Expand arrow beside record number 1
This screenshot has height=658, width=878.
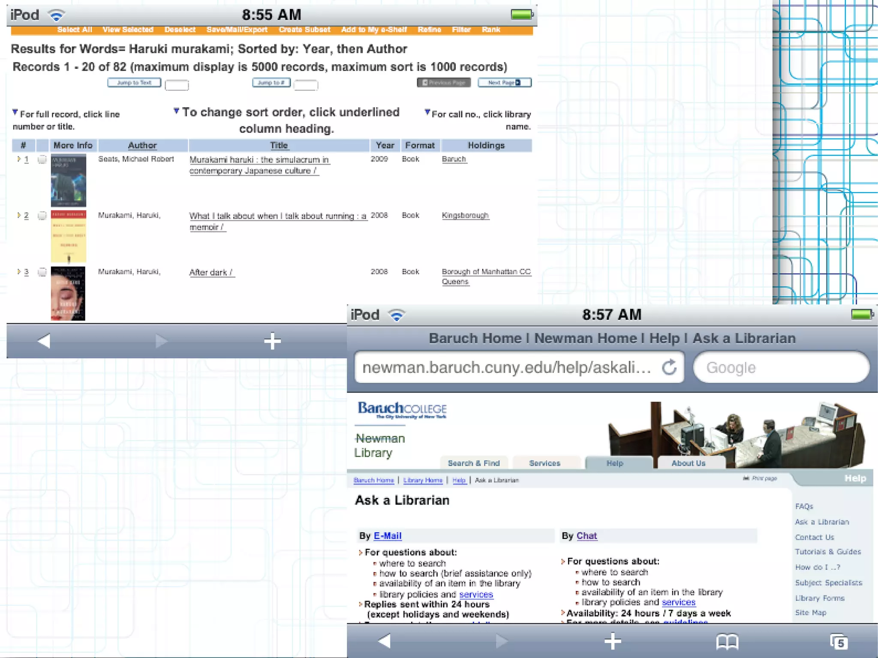19,159
